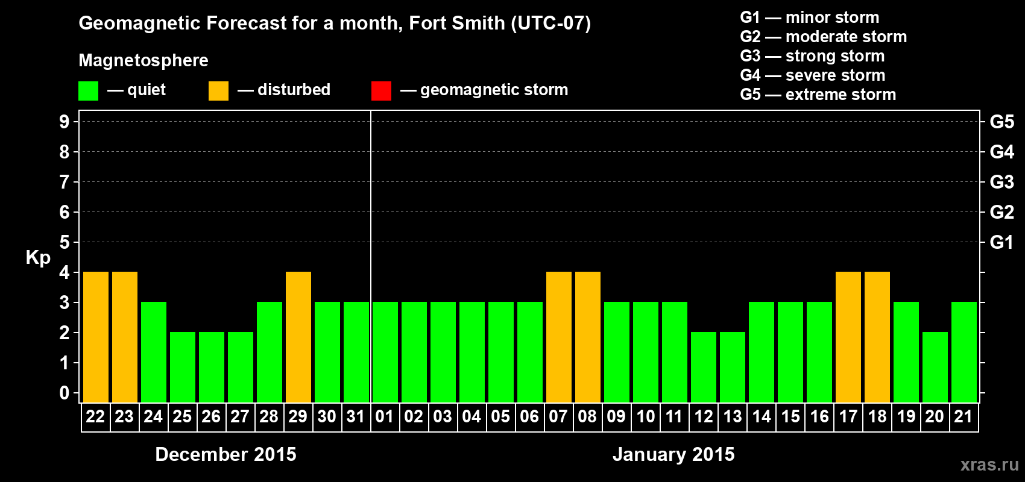This screenshot has width=1025, height=482.
Task: Select the January 07 orange bar
Action: pyautogui.click(x=559, y=337)
